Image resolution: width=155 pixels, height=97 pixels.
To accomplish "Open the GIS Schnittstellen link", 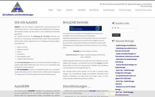I will pos(23,70).
